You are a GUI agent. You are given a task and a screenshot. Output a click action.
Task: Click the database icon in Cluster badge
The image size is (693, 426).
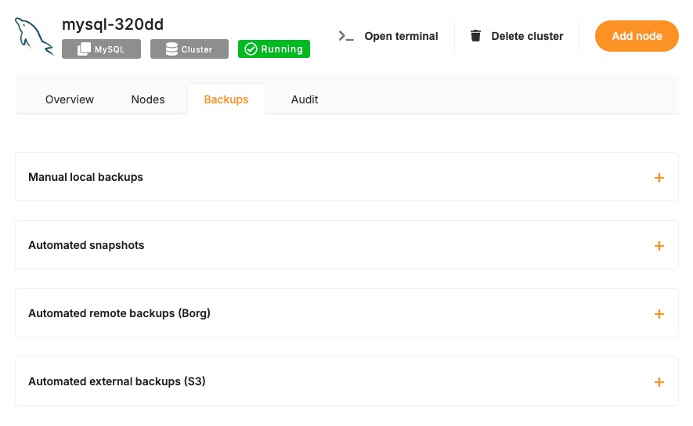coord(171,49)
